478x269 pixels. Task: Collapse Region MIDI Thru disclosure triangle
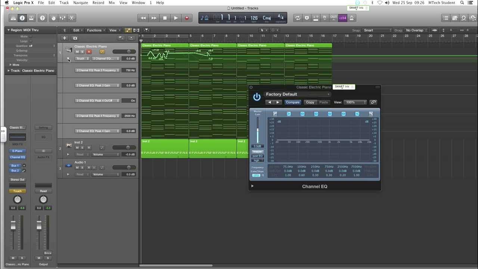(x=8, y=30)
